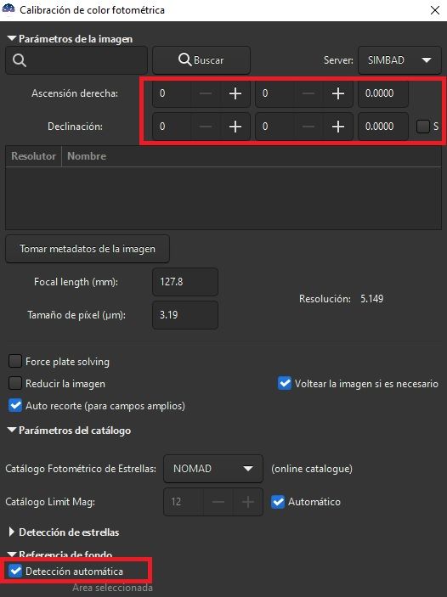
Task: Click the Ascensión derecha minutes value field
Action: [274, 93]
